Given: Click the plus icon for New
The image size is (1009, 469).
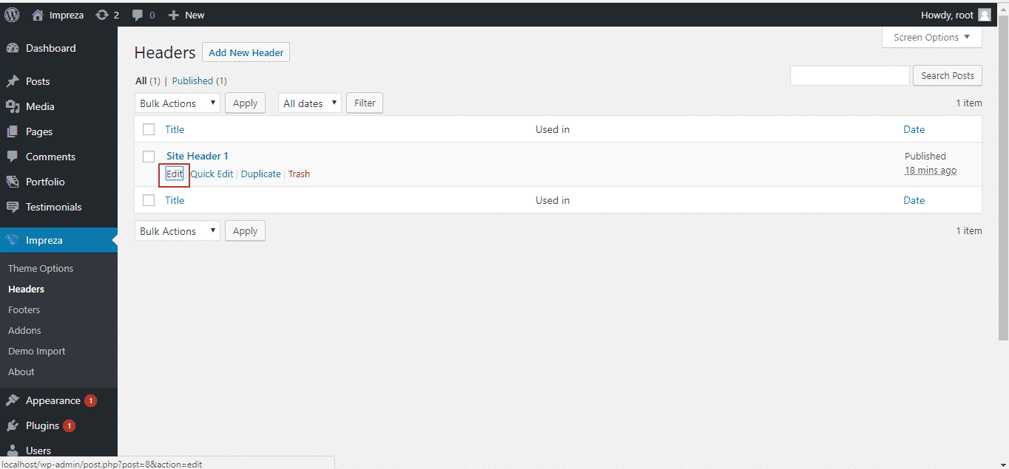Looking at the screenshot, I should 174,15.
